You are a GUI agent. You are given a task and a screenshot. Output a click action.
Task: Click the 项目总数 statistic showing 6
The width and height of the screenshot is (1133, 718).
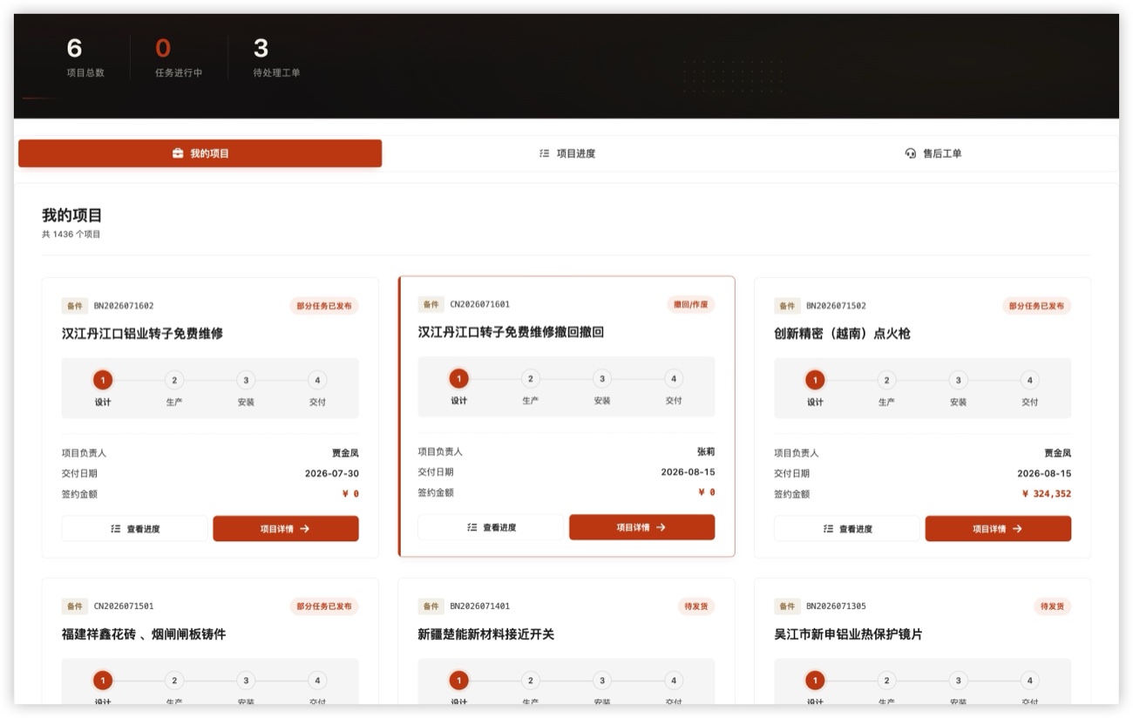pos(85,58)
